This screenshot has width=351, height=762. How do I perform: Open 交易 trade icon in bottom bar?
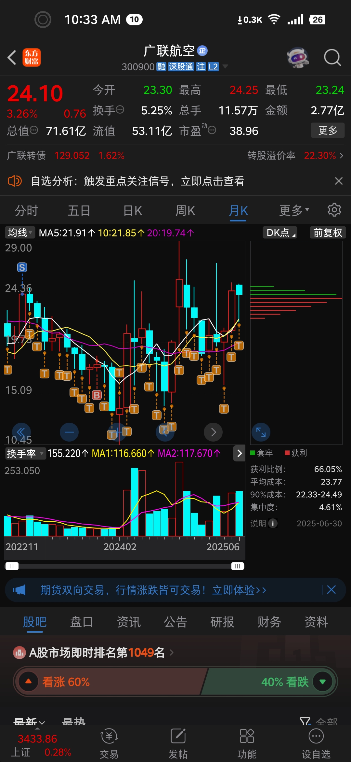pyautogui.click(x=109, y=744)
